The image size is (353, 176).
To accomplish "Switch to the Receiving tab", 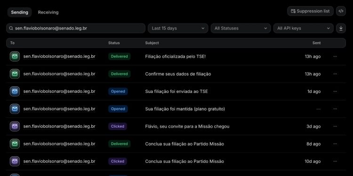I will [x=48, y=12].
